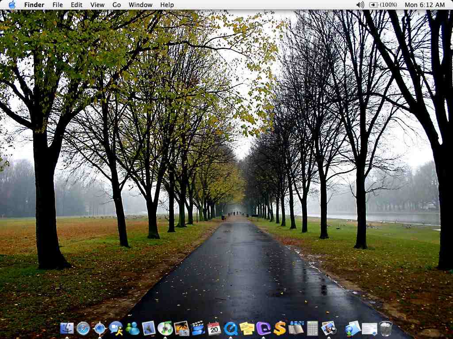The height and width of the screenshot is (339, 453).
Task: Open MSN Messenger buddies icon
Action: [x=132, y=328]
